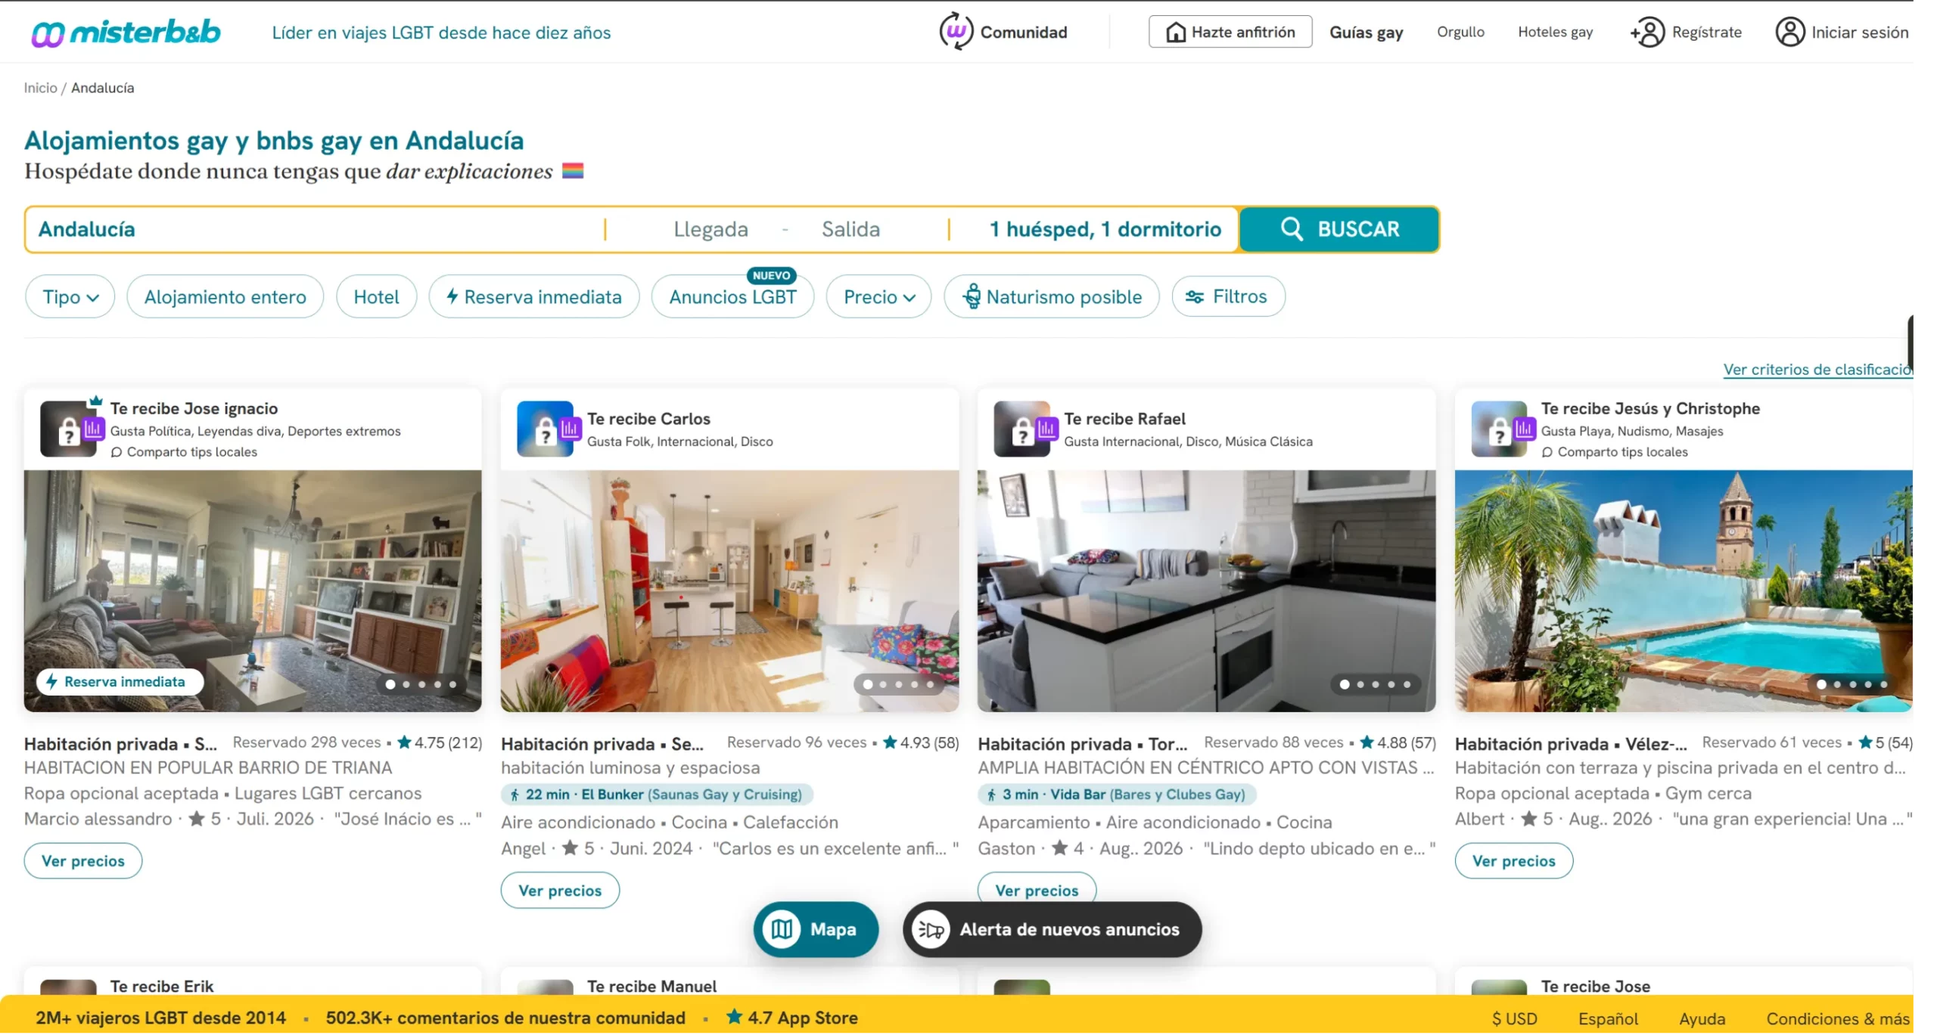Viewport: 1937px width, 1035px height.
Task: Open Ver criterios de clasificación link
Action: point(1817,369)
